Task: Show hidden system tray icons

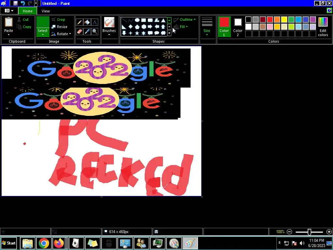Action: coord(279,243)
